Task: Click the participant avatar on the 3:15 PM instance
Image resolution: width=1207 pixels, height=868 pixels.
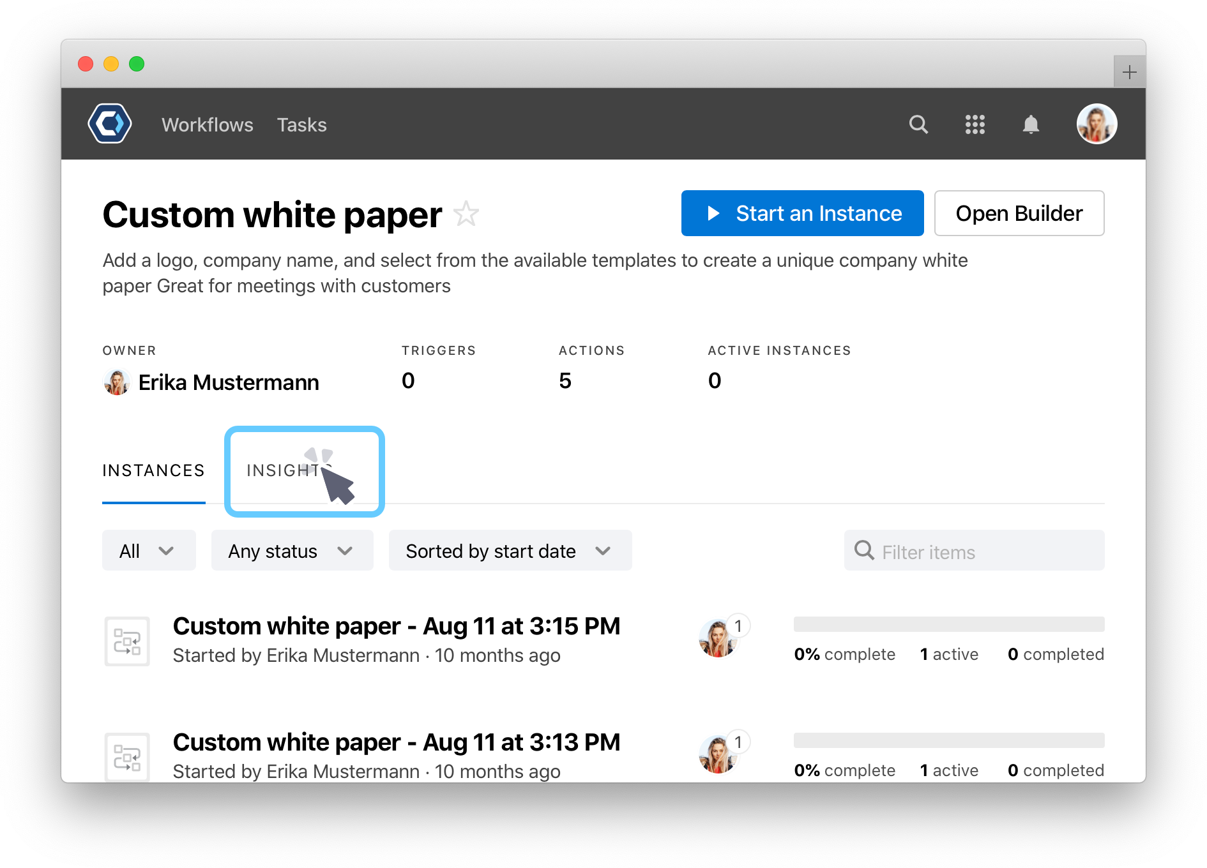Action: [x=718, y=638]
